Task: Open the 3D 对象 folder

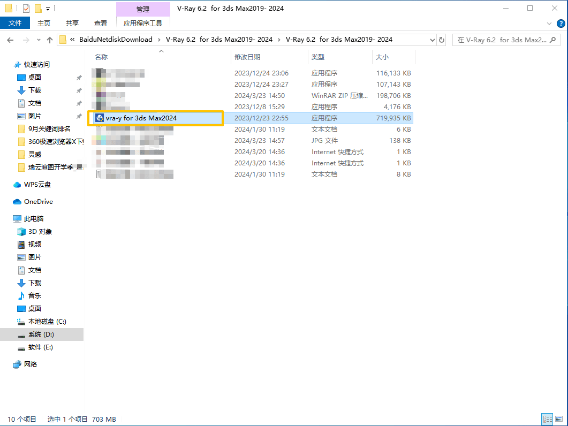Action: point(35,232)
